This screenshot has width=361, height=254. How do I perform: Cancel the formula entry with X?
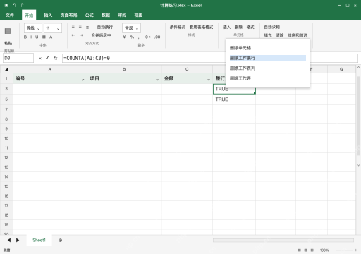(40, 58)
